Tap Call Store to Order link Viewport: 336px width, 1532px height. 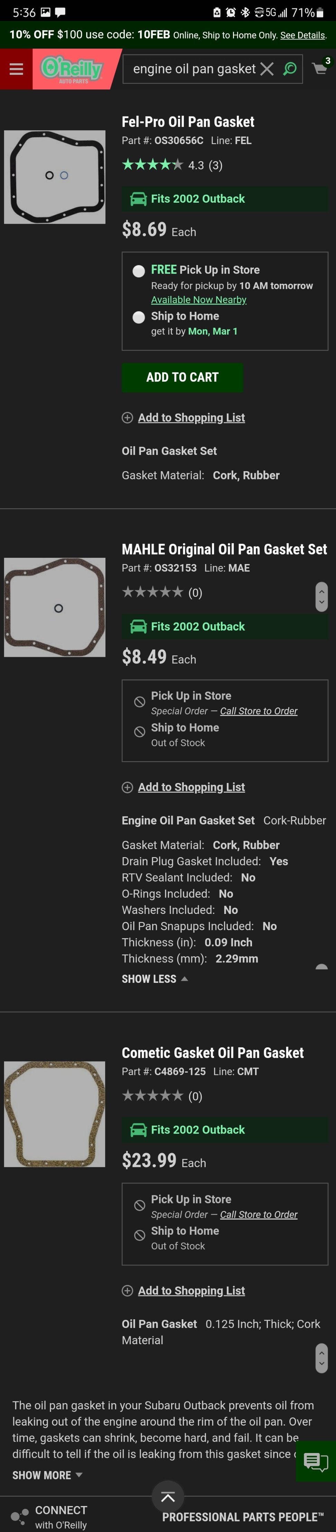259,711
